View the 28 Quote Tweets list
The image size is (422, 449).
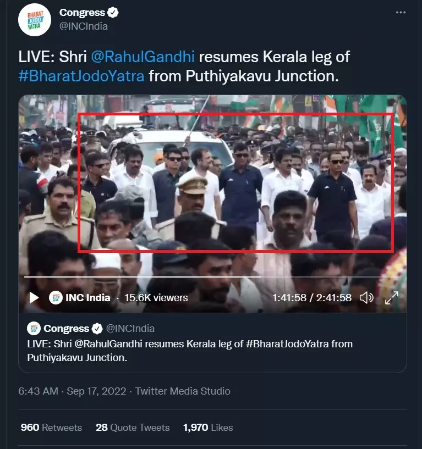(132, 428)
